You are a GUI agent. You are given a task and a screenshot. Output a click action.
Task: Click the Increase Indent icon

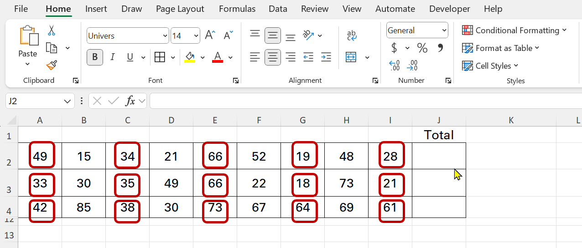click(326, 57)
